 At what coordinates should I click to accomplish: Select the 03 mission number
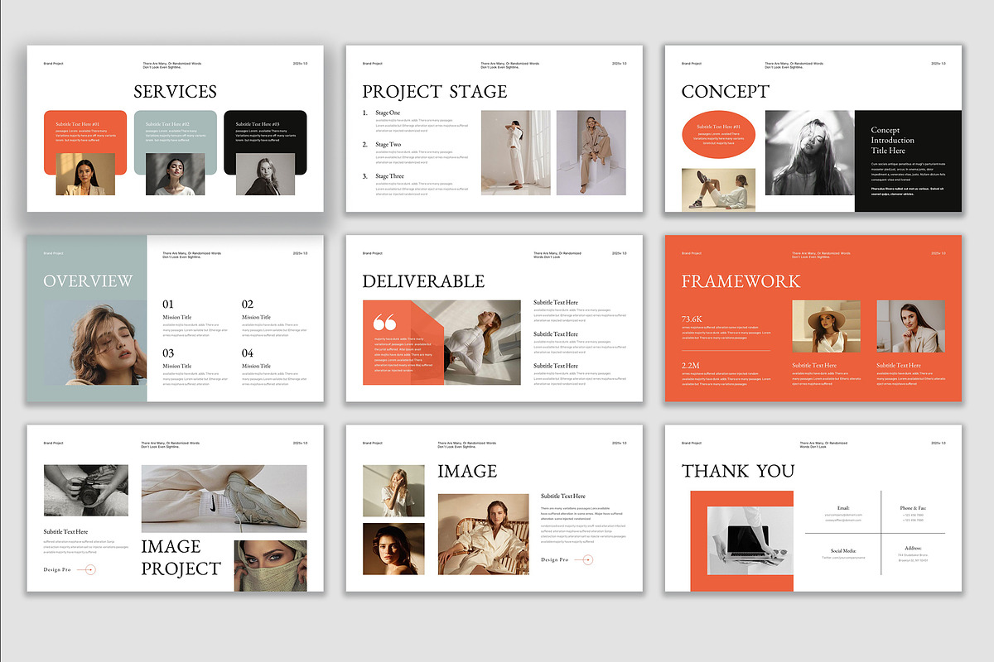click(x=168, y=353)
